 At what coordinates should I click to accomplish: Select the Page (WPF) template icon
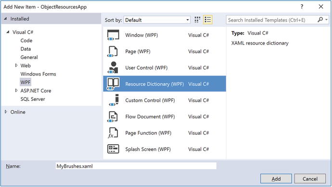coord(113,51)
